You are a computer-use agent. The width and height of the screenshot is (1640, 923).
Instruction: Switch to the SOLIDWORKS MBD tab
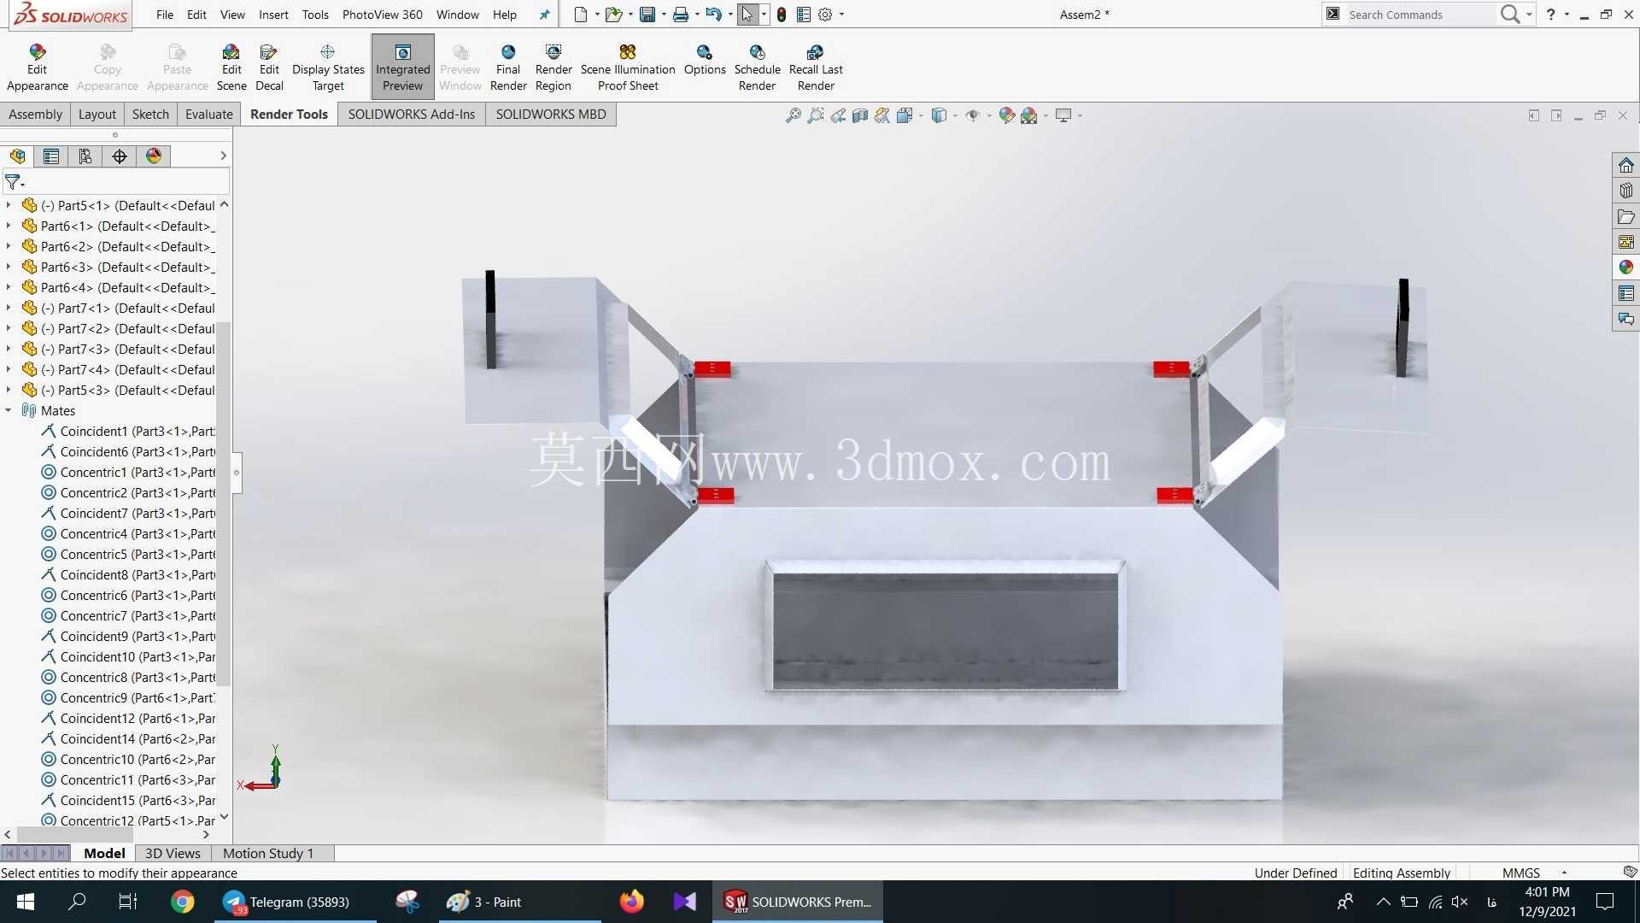click(x=551, y=115)
